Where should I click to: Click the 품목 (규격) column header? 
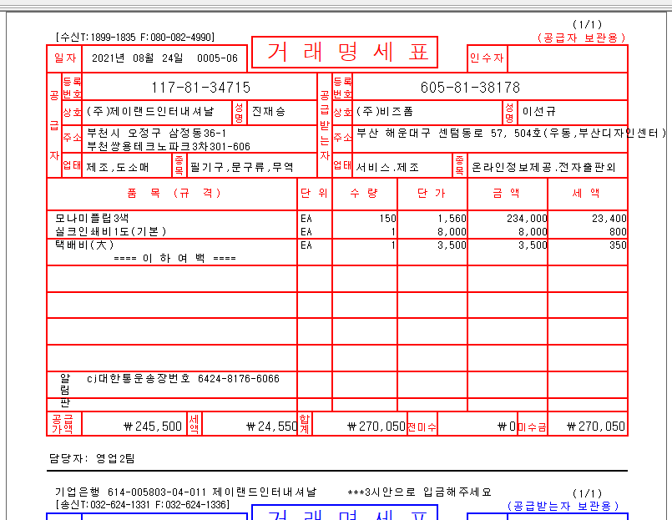point(174,193)
